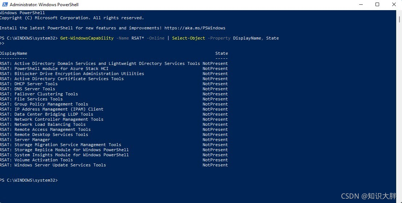Minimize the PowerShell window

click(361, 4)
